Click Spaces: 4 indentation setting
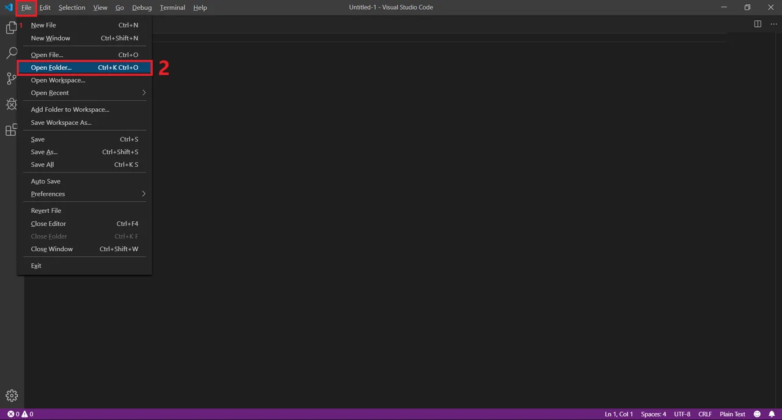Image resolution: width=782 pixels, height=420 pixels. pos(653,414)
